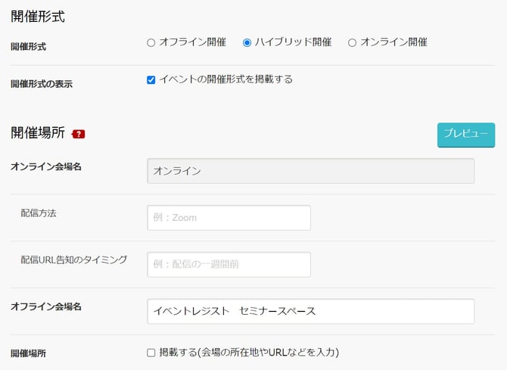507x370 pixels.
Task: Click the bold オフライン会場名 label
Action: (45, 306)
